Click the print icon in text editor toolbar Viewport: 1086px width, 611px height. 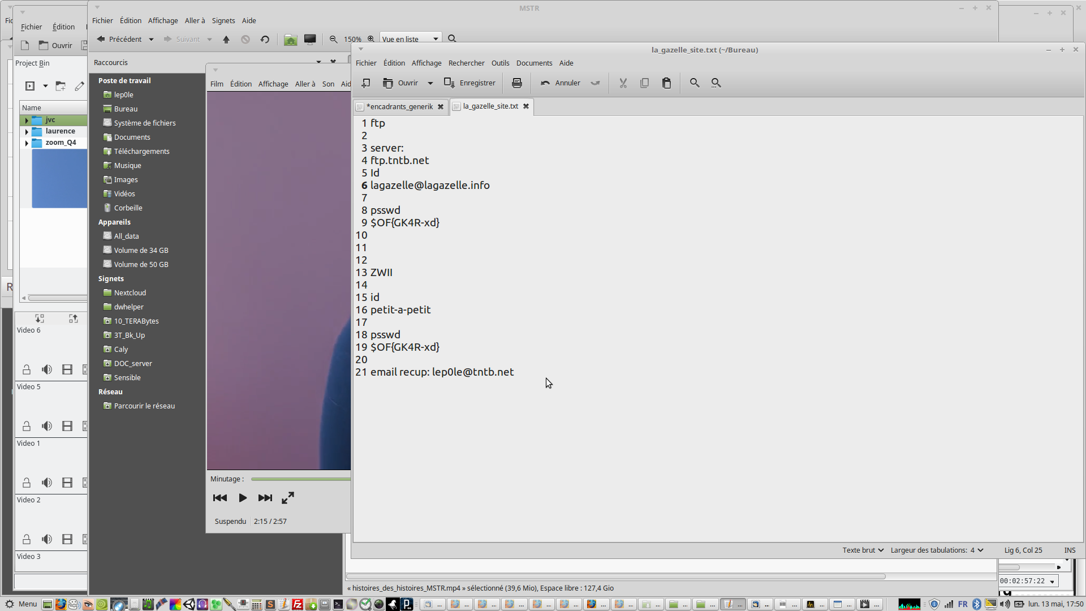(516, 83)
